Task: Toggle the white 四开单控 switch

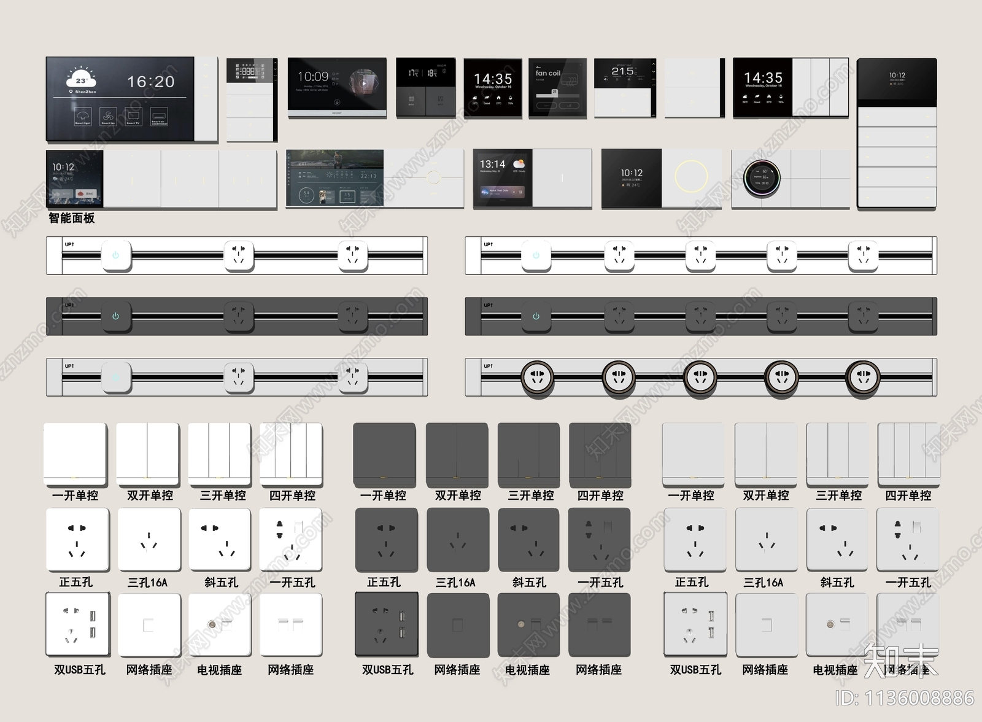Action: [291, 454]
